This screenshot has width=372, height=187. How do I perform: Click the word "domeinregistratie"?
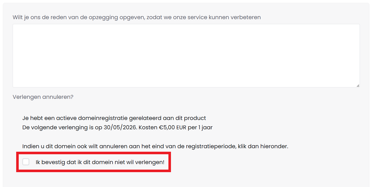[x=103, y=118]
